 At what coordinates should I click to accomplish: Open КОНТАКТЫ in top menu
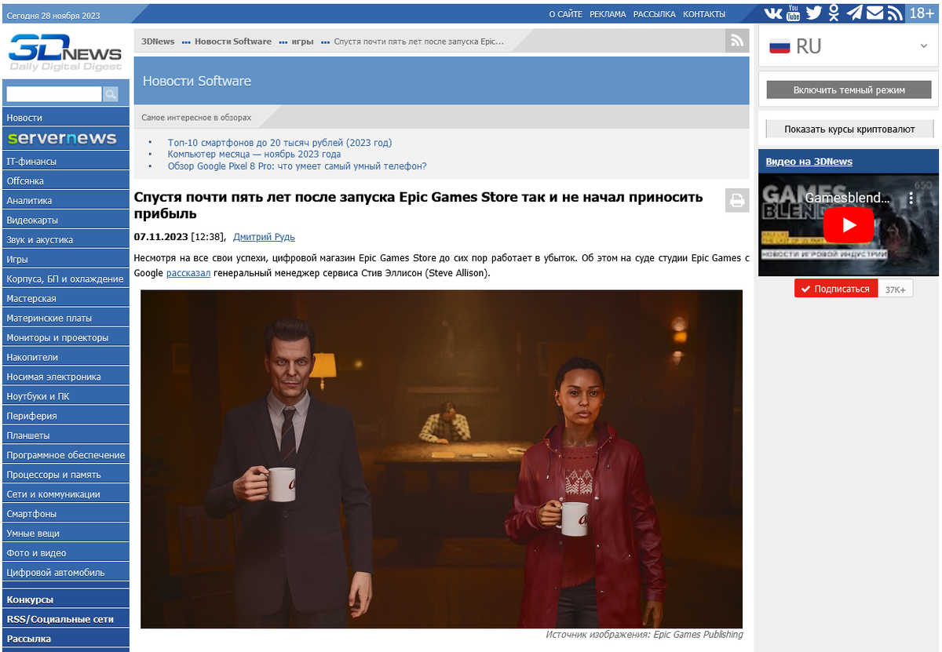(x=704, y=14)
